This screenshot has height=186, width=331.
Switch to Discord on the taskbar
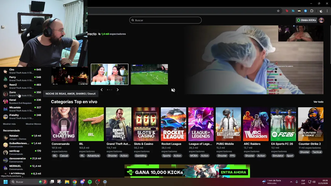coord(82,182)
